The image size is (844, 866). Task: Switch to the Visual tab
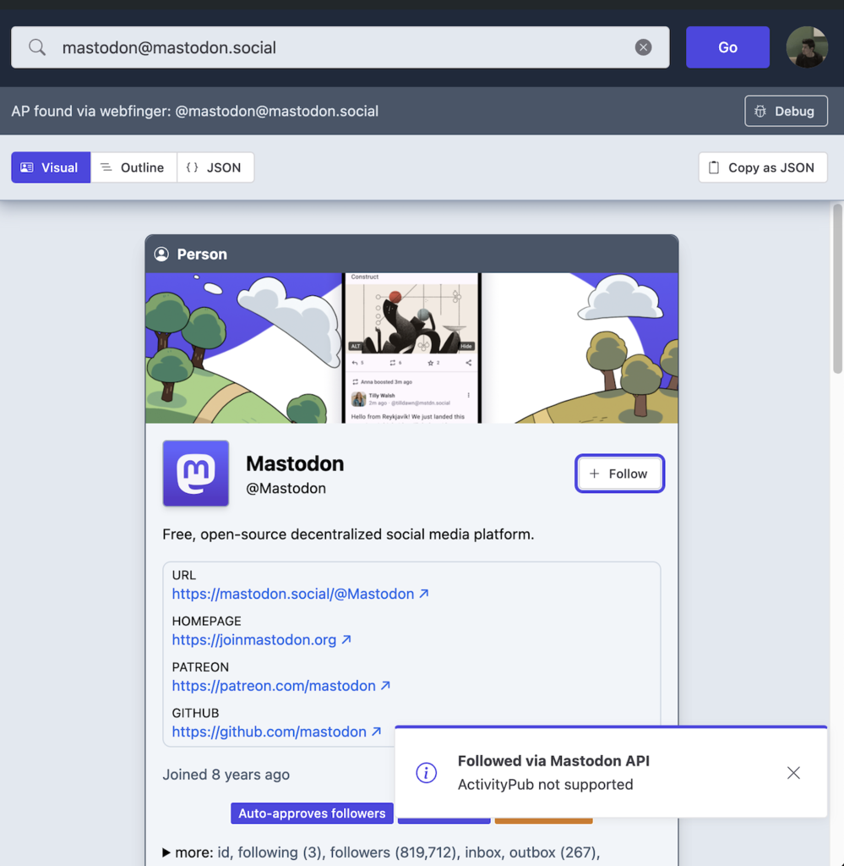pos(51,167)
